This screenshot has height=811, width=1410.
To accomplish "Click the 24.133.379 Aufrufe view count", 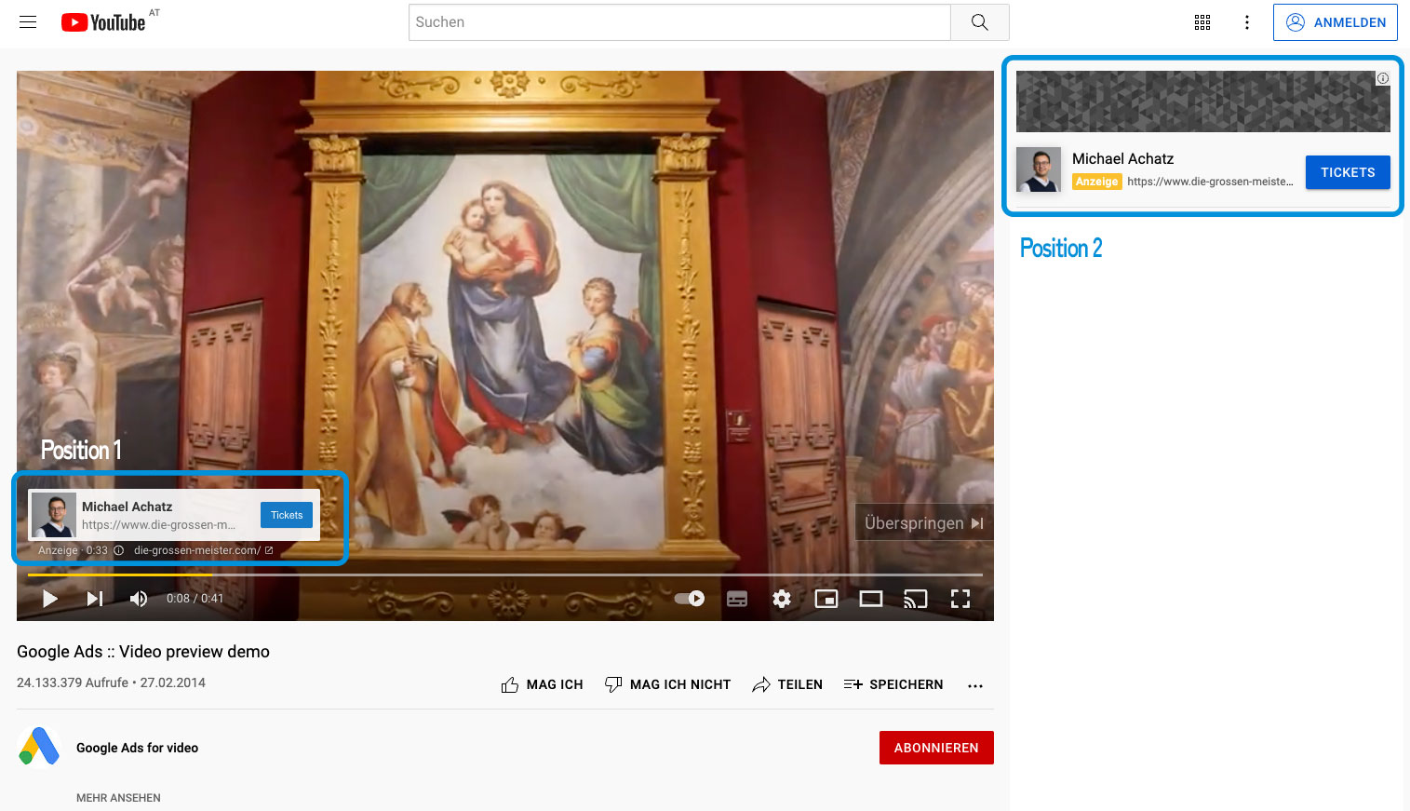I will click(x=73, y=683).
